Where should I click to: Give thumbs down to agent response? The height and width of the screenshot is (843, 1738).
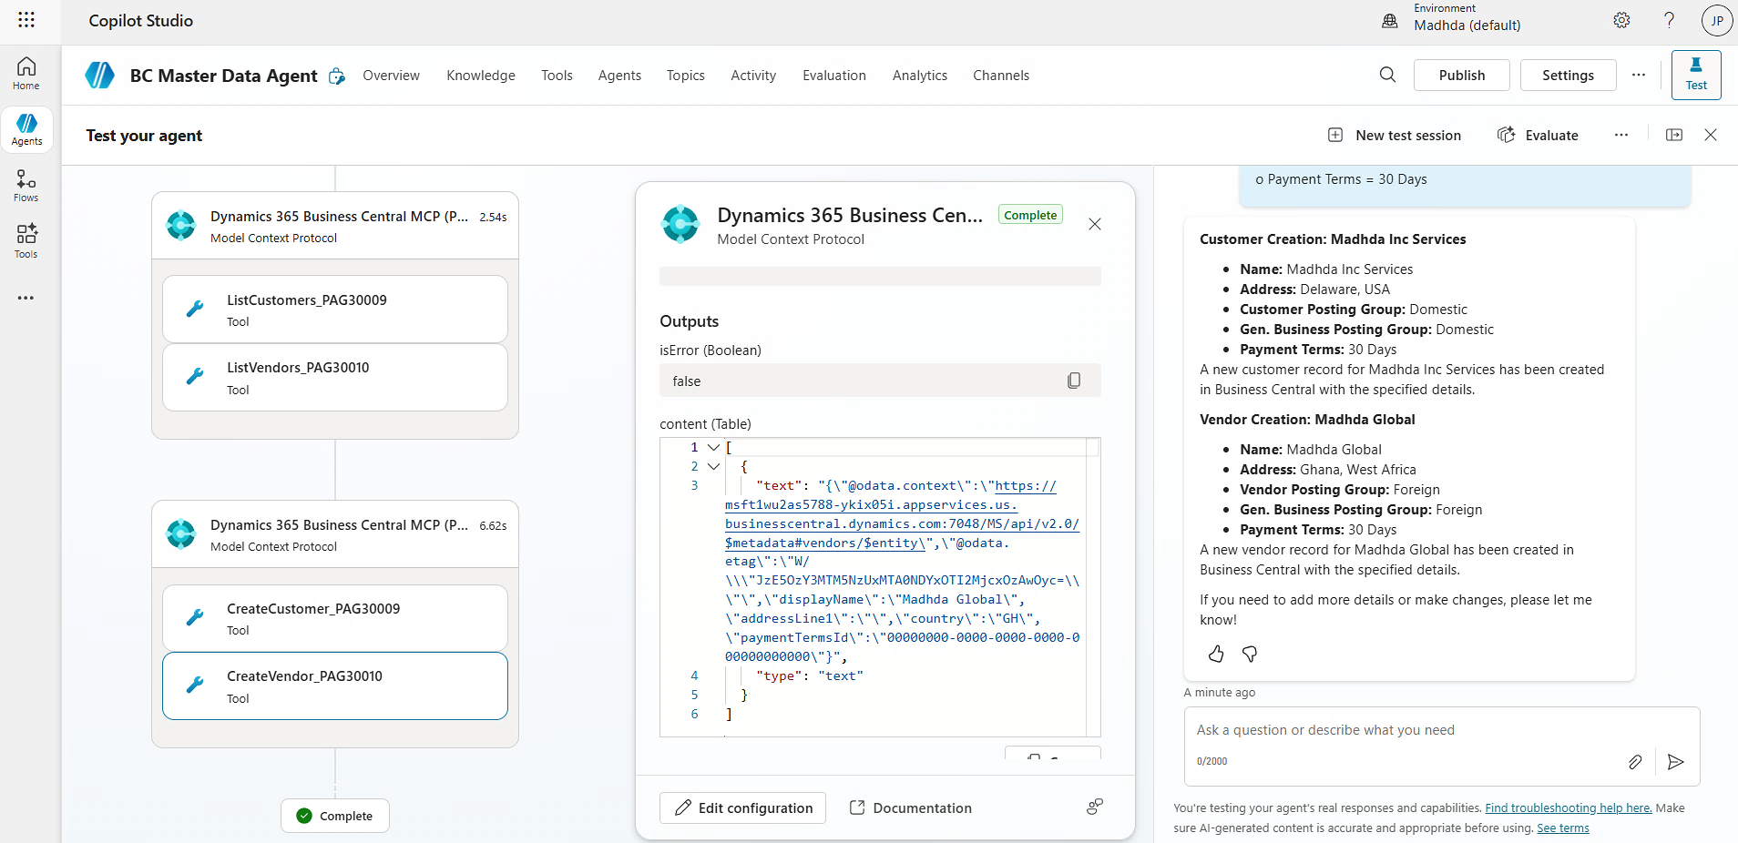pos(1250,654)
